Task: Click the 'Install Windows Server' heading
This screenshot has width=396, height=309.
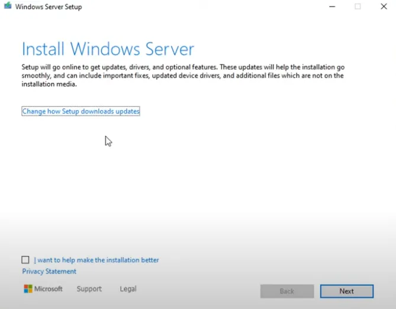Action: (108, 49)
